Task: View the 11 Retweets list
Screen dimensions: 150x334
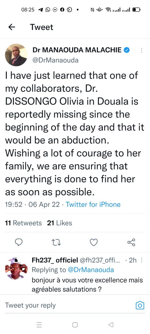Action: click(x=23, y=223)
